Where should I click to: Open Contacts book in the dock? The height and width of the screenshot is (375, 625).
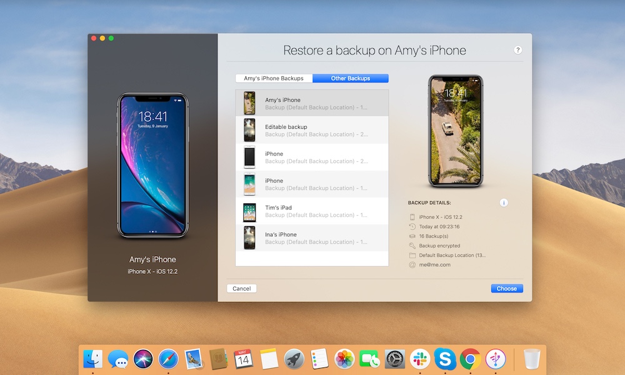tap(218, 359)
